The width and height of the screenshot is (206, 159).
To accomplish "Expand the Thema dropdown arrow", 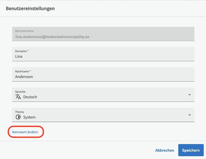I will (x=189, y=115).
